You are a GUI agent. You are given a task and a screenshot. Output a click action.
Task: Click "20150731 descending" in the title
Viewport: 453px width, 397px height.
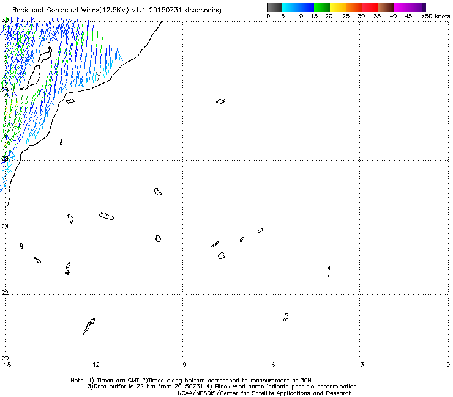(x=185, y=10)
